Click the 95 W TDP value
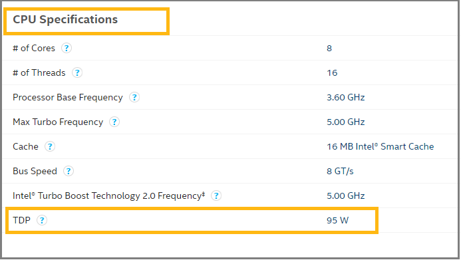This screenshot has width=461, height=262. pos(337,220)
